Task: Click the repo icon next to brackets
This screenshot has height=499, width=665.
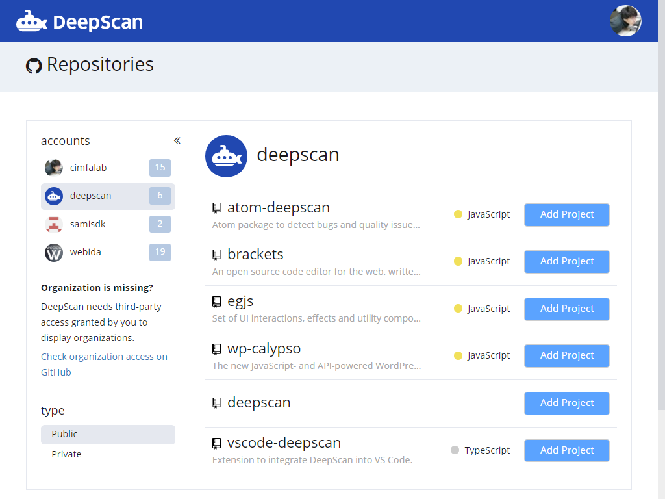Action: [x=217, y=255]
